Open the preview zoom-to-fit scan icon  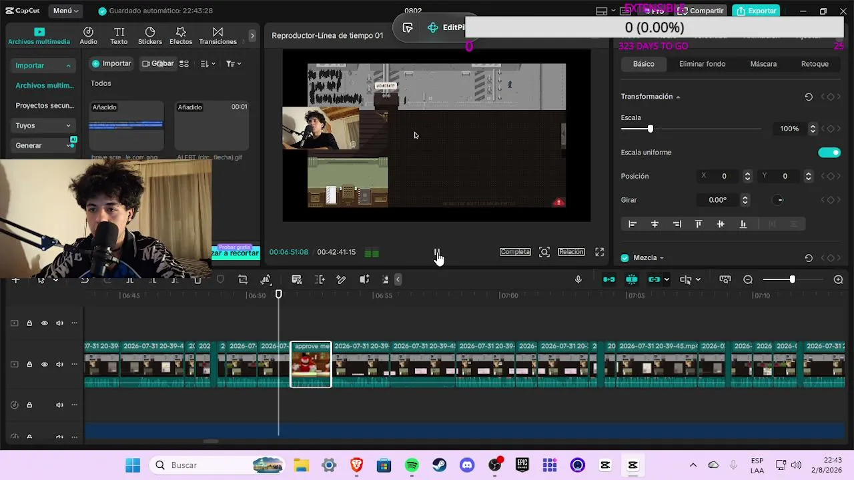point(544,252)
